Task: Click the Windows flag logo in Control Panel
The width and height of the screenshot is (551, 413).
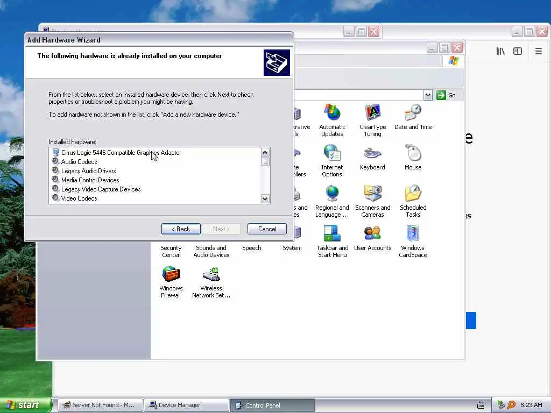Action: coord(453,60)
